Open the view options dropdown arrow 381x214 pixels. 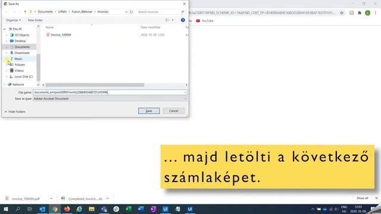point(173,20)
